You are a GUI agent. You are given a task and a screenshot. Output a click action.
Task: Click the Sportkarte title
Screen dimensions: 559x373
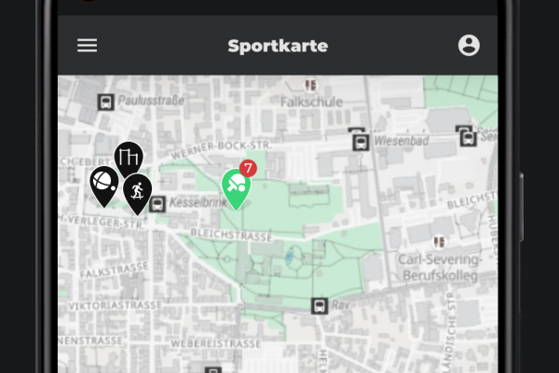tap(278, 46)
